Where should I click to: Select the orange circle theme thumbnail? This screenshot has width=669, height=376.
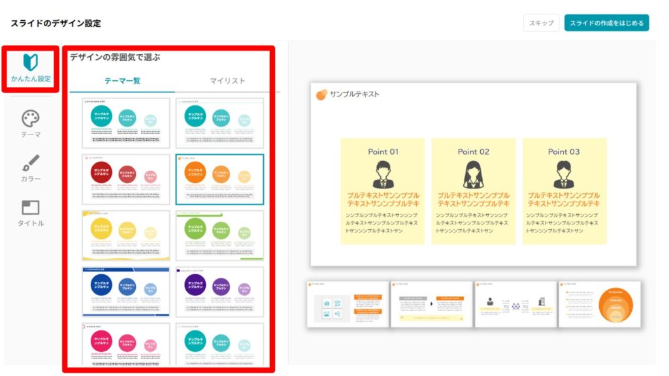tap(220, 179)
